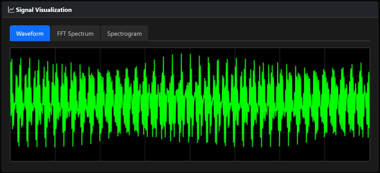
Task: Select the Spectrogram tab
Action: (124, 33)
